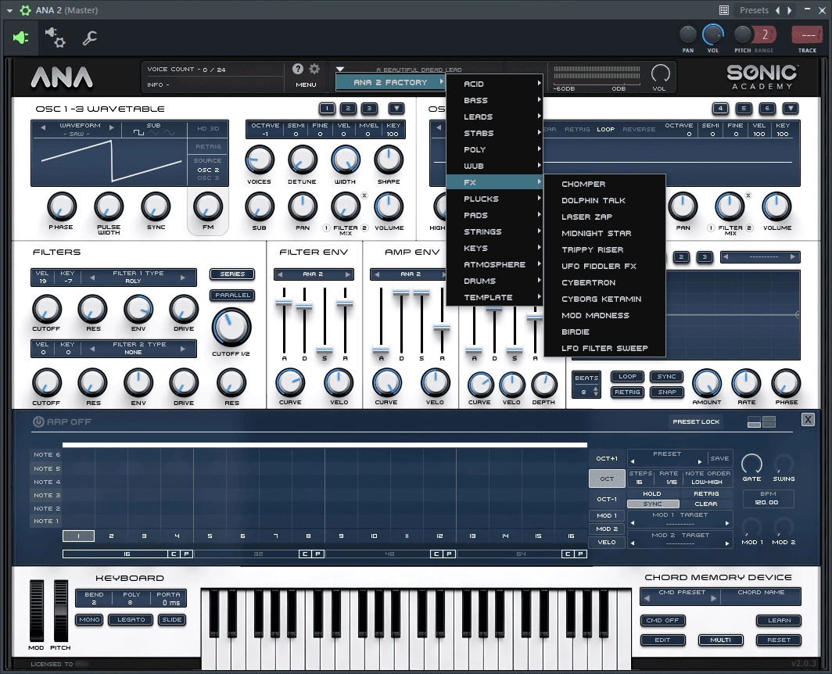Click oscillator 4 select button
Viewport: 832px width, 674px height.
click(x=720, y=108)
